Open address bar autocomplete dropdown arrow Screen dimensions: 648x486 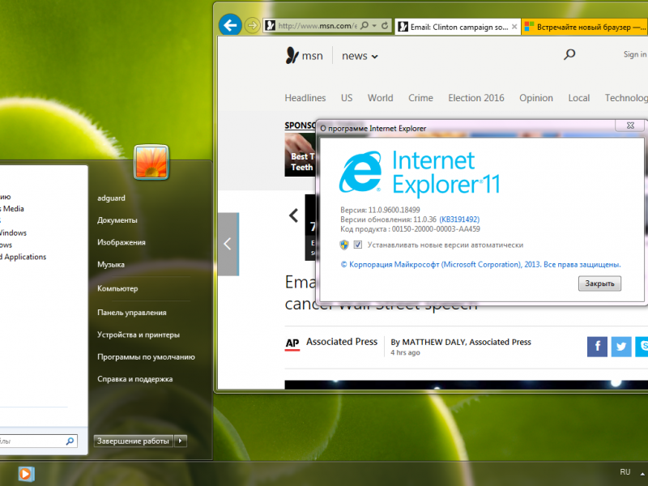click(374, 26)
